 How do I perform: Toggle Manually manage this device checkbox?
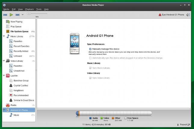[91, 49]
